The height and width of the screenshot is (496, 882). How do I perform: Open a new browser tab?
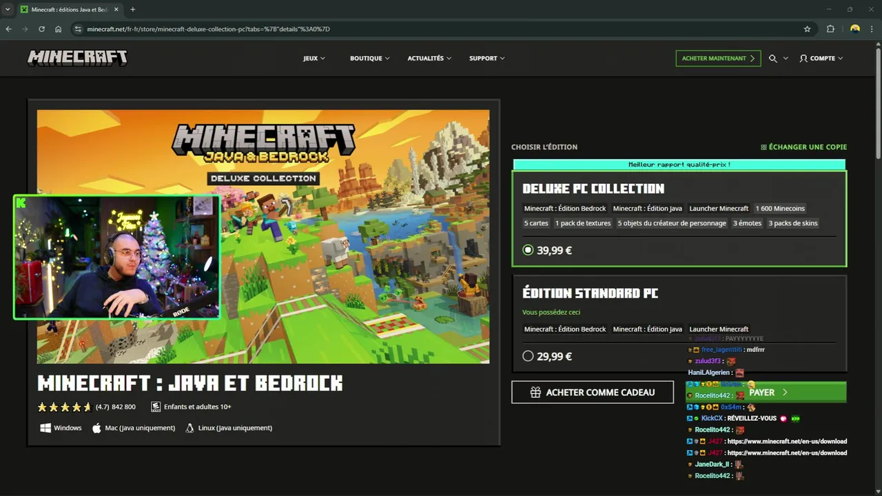[x=133, y=10]
